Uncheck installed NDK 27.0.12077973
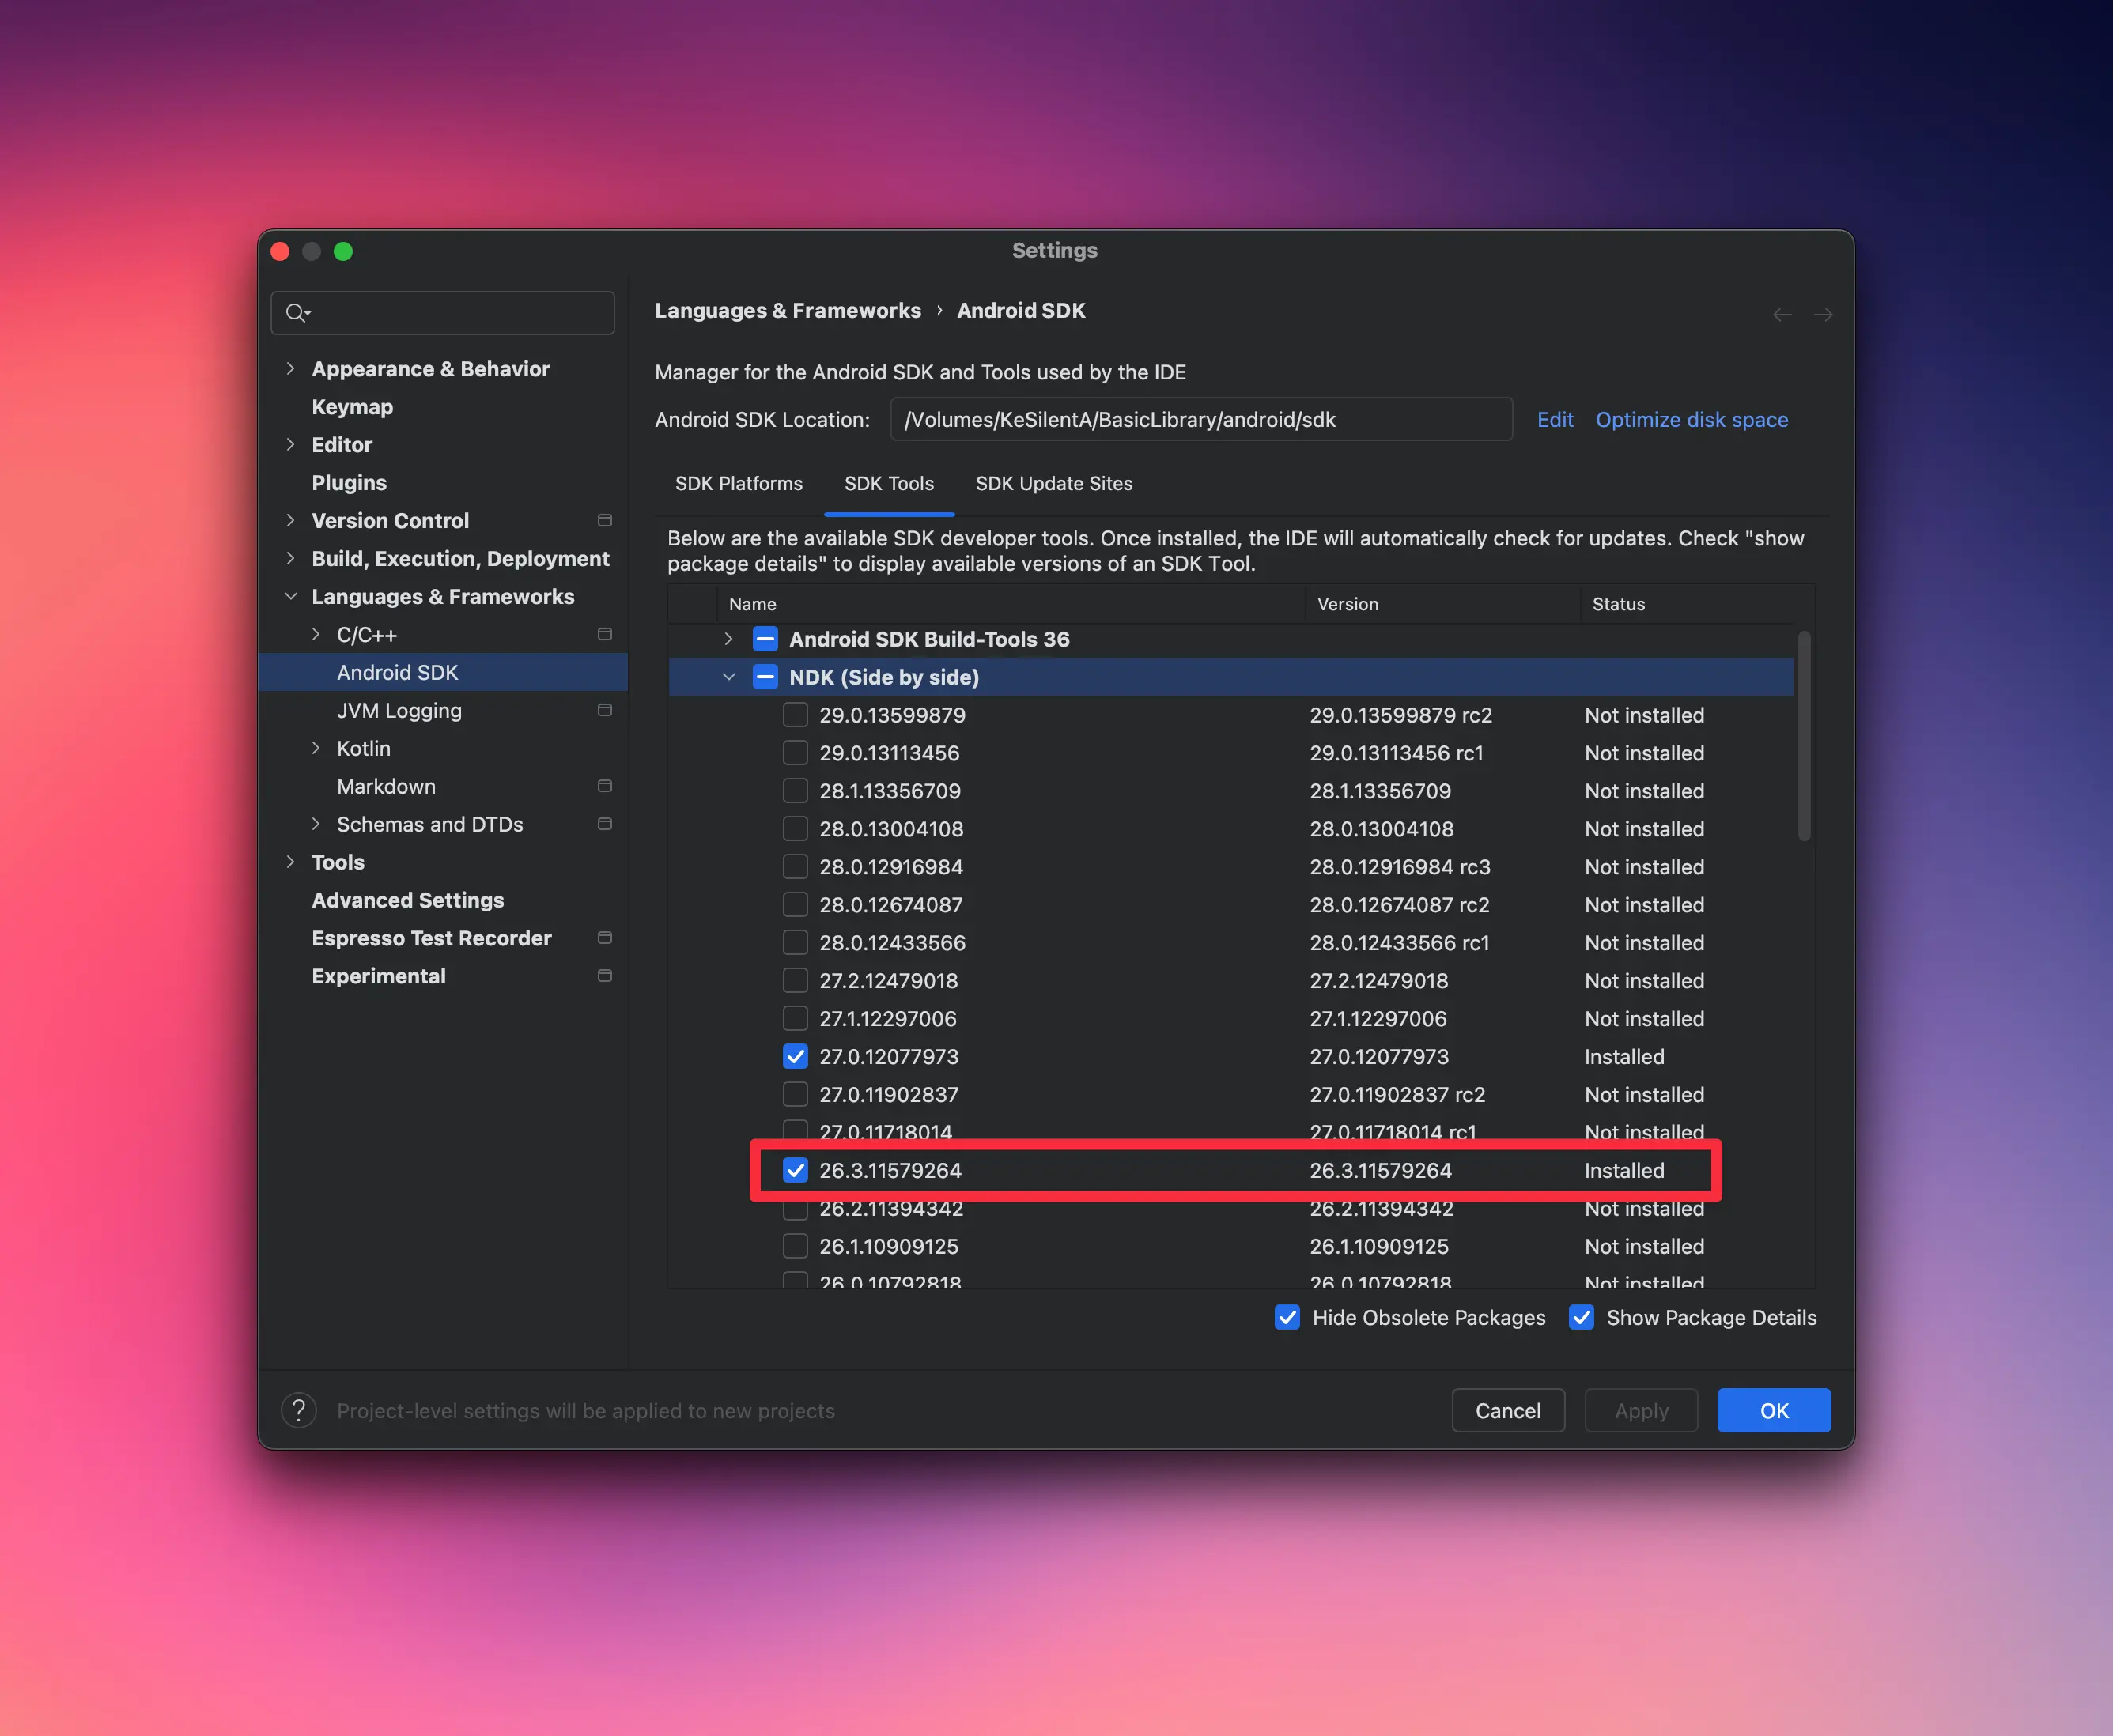 (x=796, y=1056)
